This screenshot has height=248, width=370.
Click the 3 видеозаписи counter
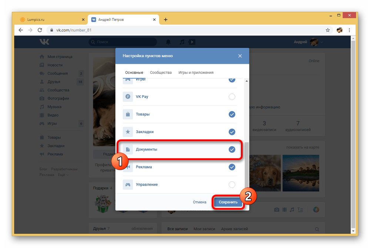click(x=264, y=126)
